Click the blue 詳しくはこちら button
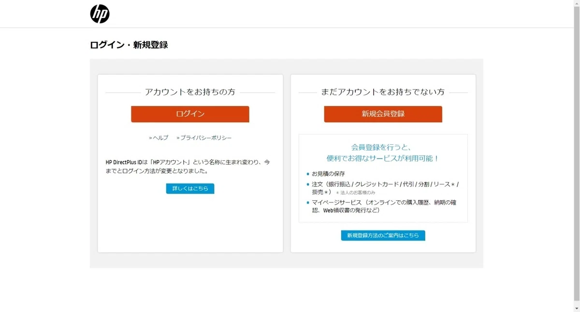This screenshot has height=312, width=580. (190, 188)
